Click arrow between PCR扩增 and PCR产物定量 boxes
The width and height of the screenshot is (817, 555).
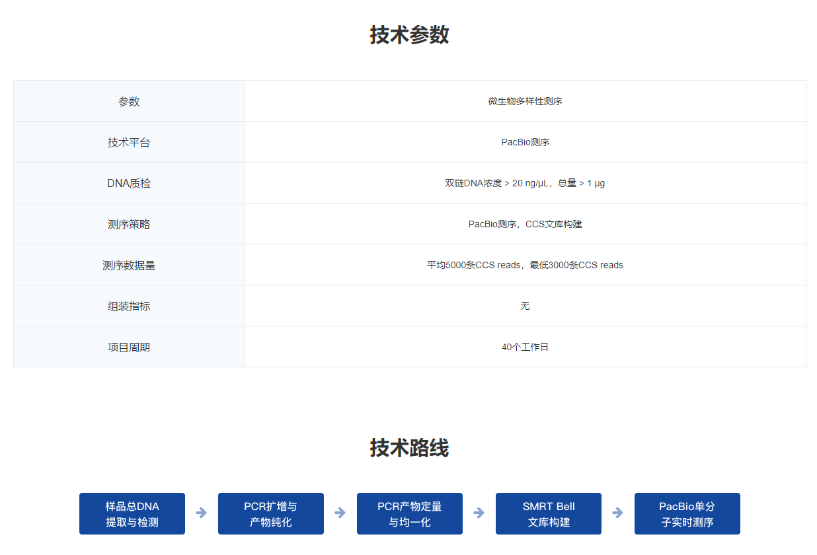pyautogui.click(x=340, y=513)
